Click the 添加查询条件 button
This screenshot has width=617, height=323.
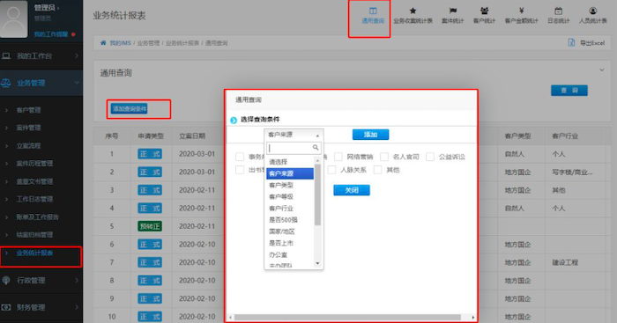tap(129, 109)
